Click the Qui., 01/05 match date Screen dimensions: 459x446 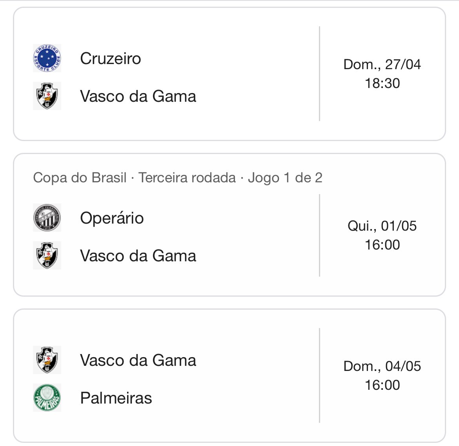click(x=382, y=226)
